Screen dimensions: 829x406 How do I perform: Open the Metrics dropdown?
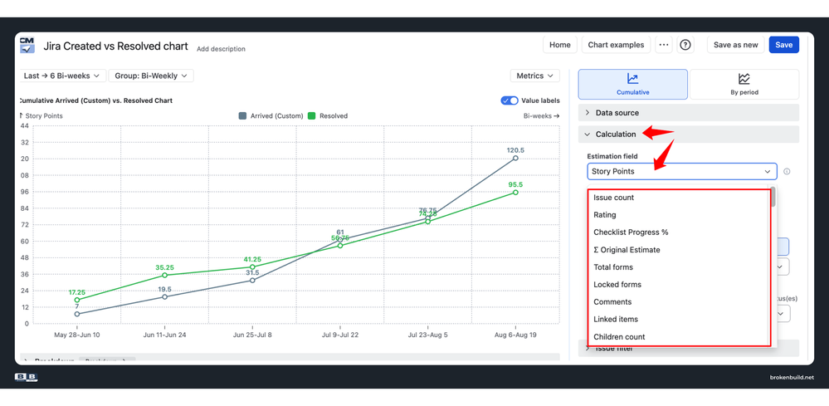(535, 76)
